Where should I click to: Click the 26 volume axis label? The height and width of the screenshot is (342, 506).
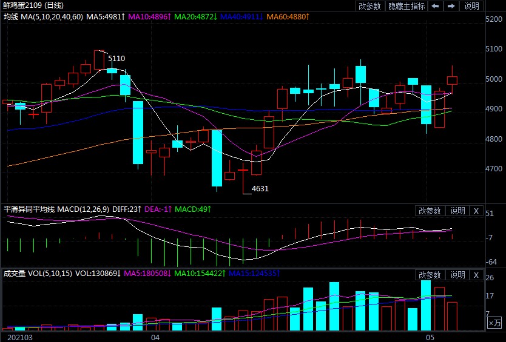[x=490, y=278]
